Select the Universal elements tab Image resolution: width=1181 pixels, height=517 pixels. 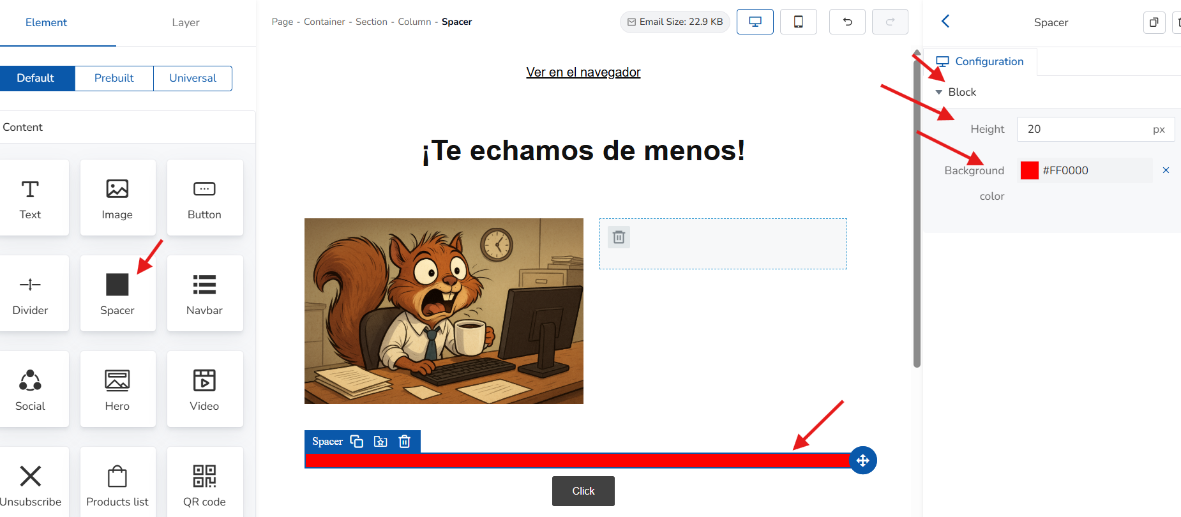pyautogui.click(x=193, y=79)
